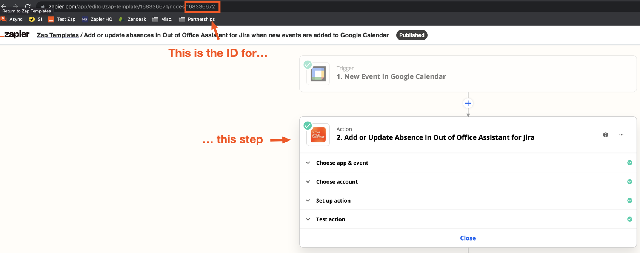Click the Out of Office Assistant app icon

pyautogui.click(x=318, y=135)
